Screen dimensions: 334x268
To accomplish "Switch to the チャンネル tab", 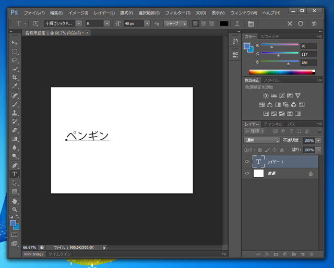I will point(273,124).
